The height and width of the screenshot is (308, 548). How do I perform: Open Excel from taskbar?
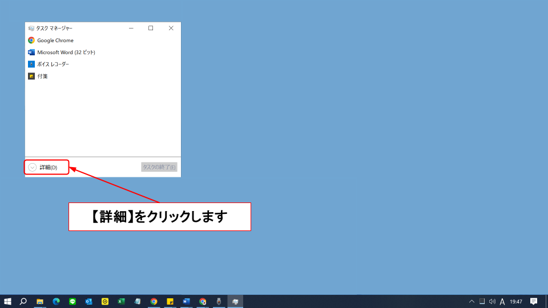click(x=121, y=301)
